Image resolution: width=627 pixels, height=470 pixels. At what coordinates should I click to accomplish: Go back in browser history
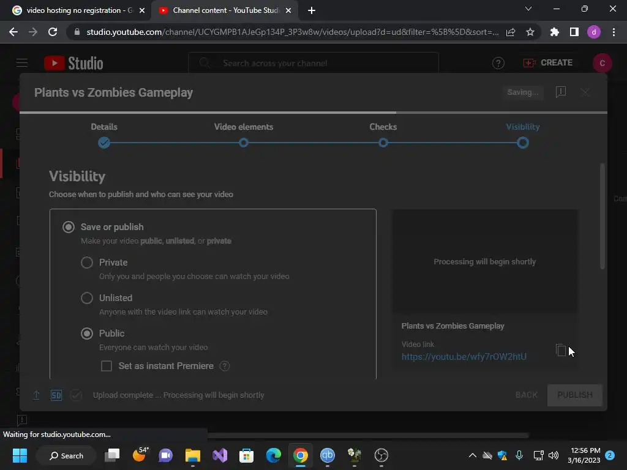pos(13,32)
